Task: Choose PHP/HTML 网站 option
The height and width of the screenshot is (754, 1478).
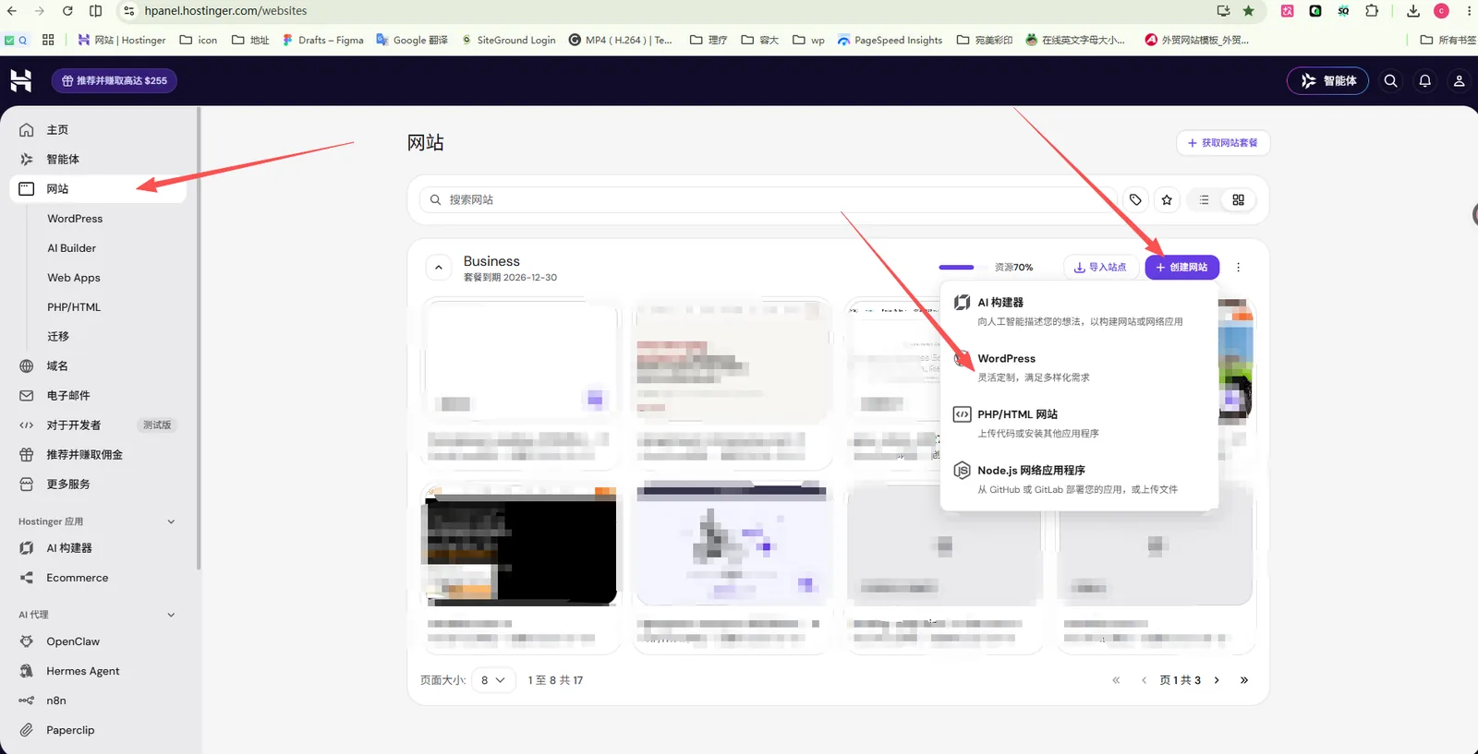Action: tap(1079, 424)
